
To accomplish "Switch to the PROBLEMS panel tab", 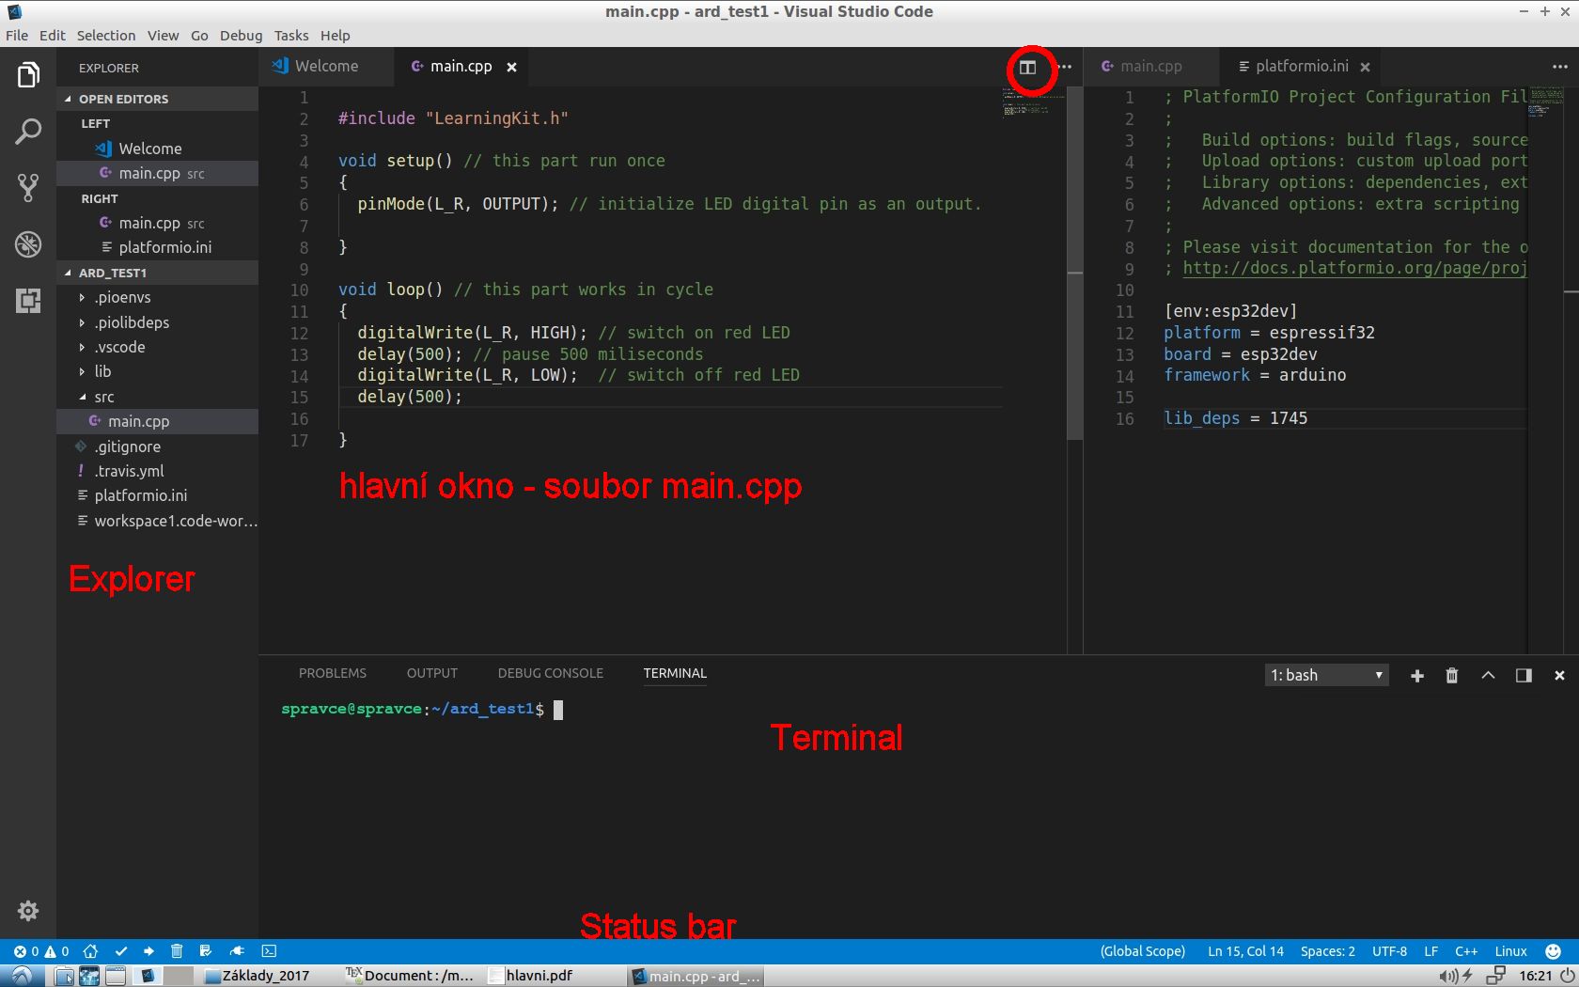I will point(333,673).
